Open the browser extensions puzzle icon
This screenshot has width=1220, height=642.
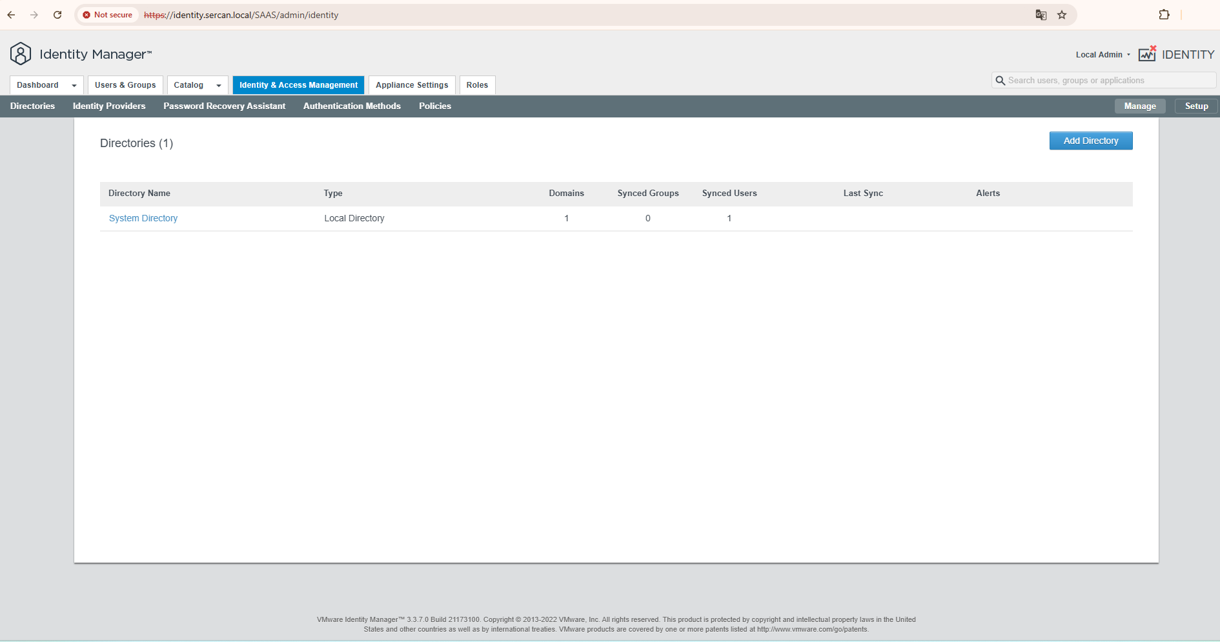[1164, 15]
